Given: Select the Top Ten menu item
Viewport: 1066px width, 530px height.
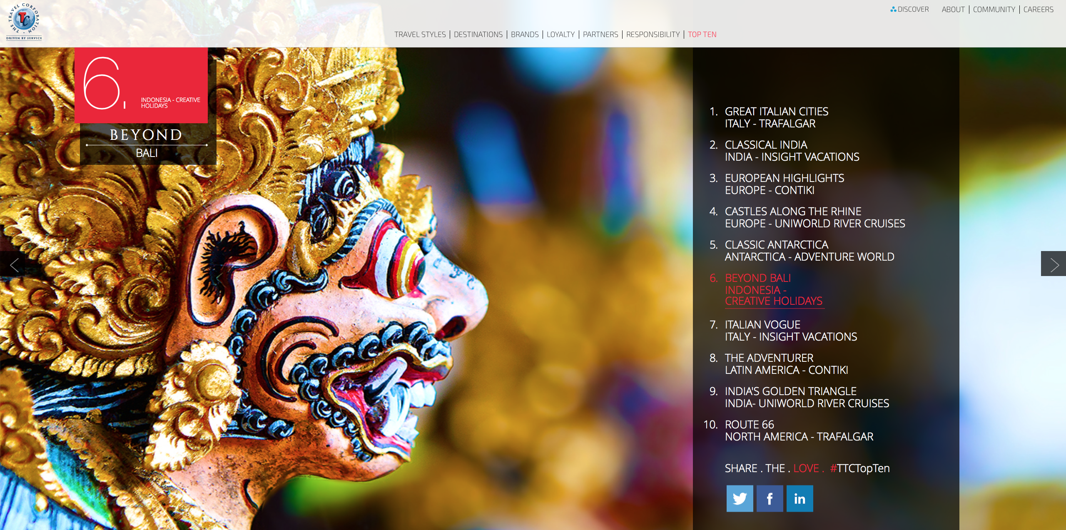Looking at the screenshot, I should click(x=702, y=35).
